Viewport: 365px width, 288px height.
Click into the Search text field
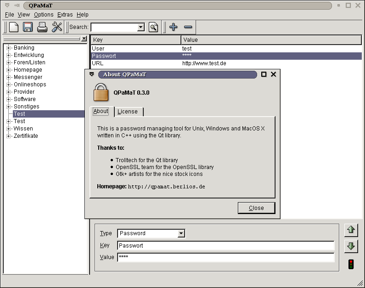point(114,27)
